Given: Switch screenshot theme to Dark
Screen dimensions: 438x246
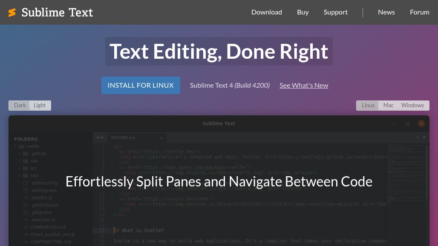Looking at the screenshot, I should 20,106.
